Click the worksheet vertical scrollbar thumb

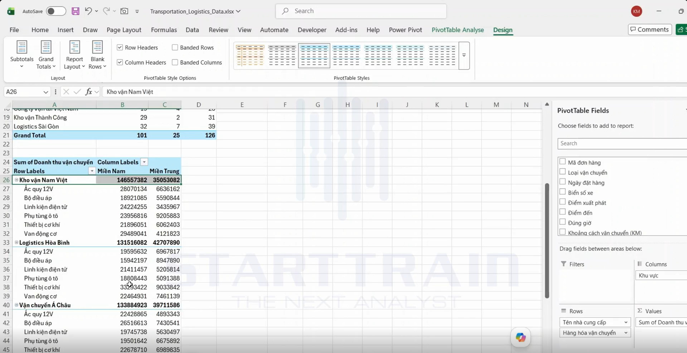point(547,241)
